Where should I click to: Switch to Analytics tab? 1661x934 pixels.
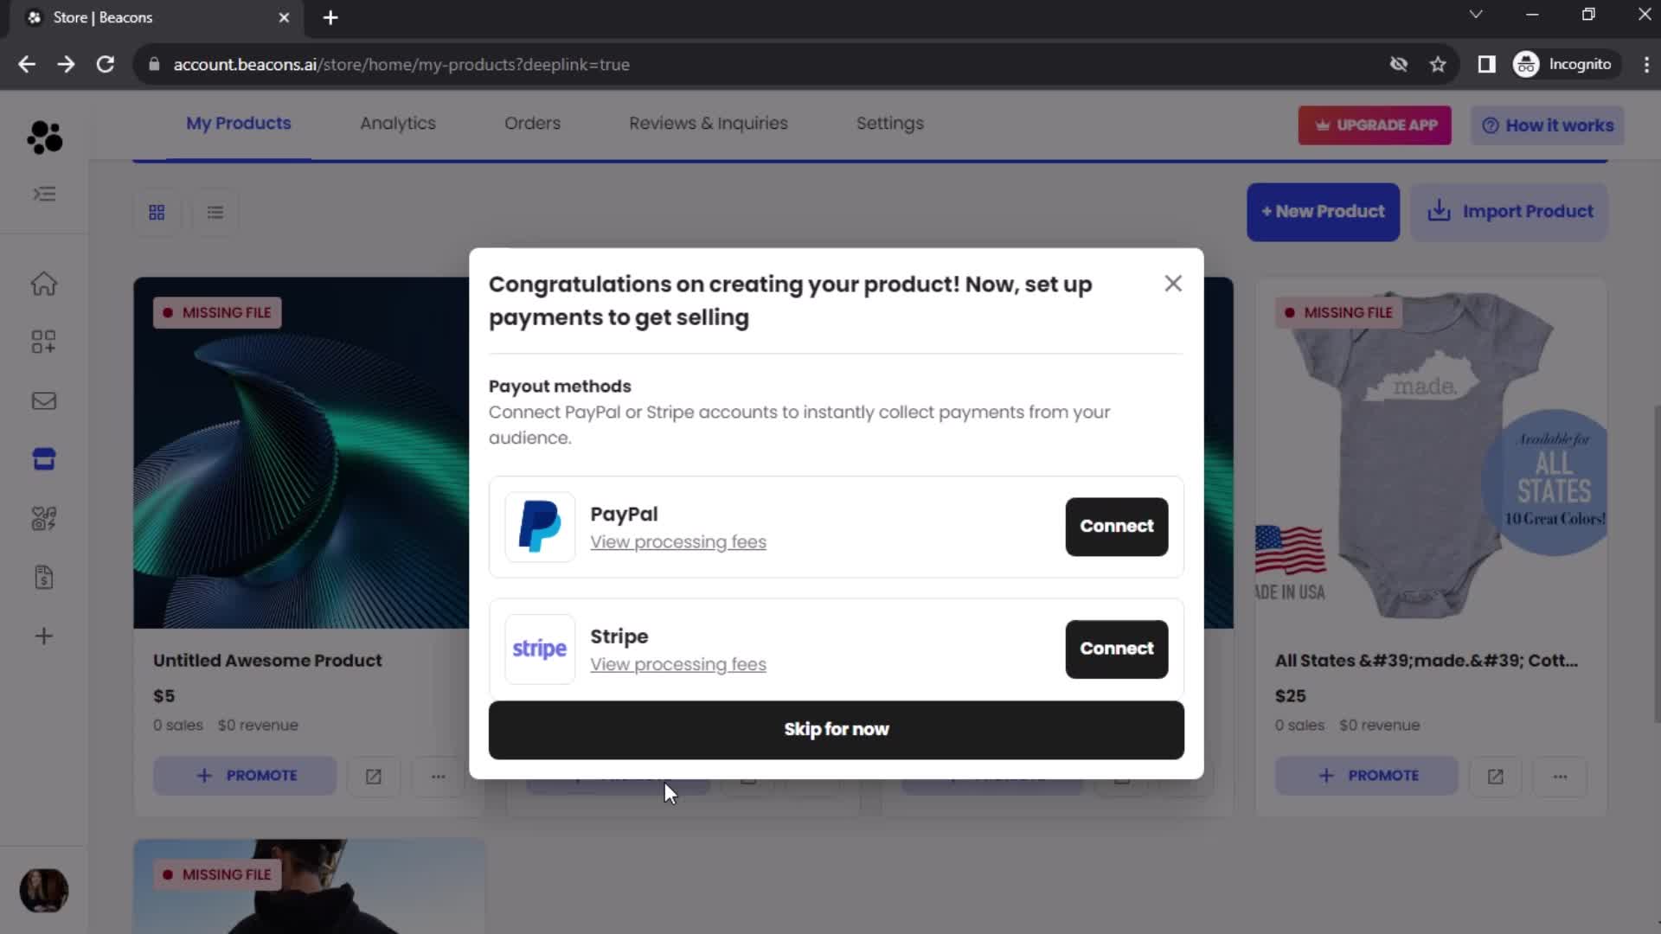point(397,123)
